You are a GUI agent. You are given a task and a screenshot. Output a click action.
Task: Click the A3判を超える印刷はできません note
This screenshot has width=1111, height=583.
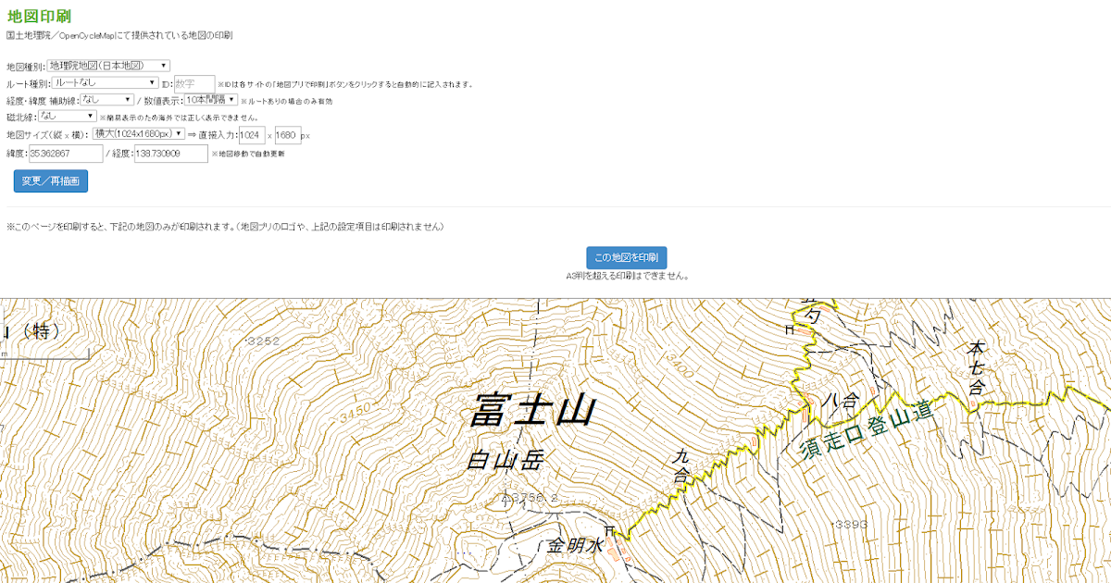pos(627,276)
